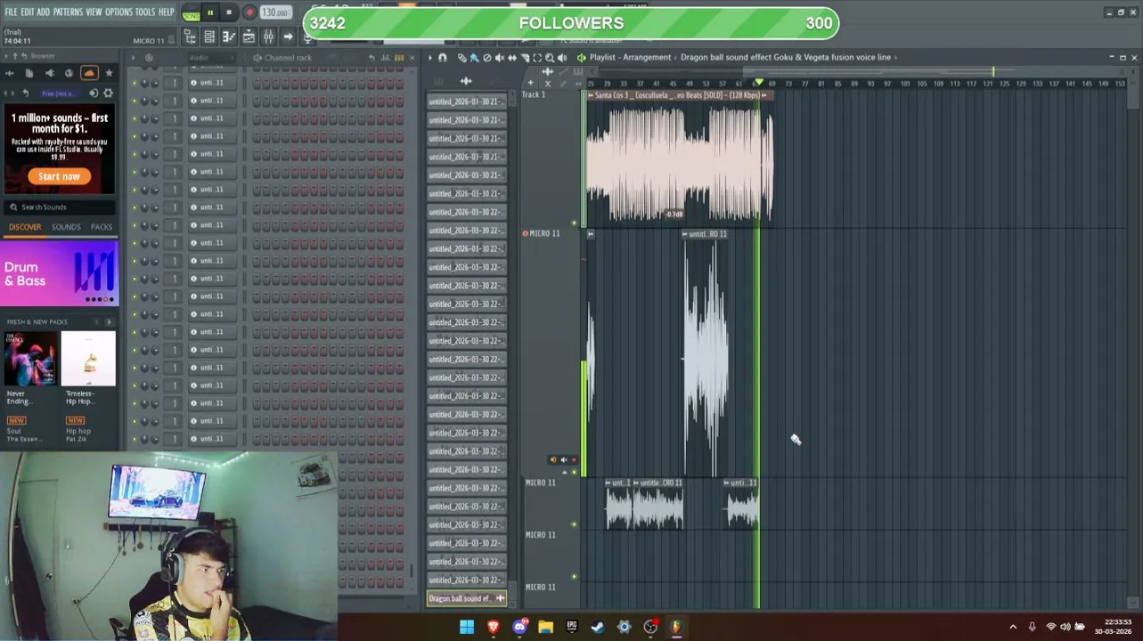Open the EDIT menu

pyautogui.click(x=27, y=12)
